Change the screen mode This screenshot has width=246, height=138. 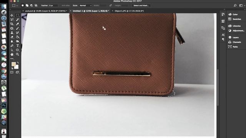(17, 72)
